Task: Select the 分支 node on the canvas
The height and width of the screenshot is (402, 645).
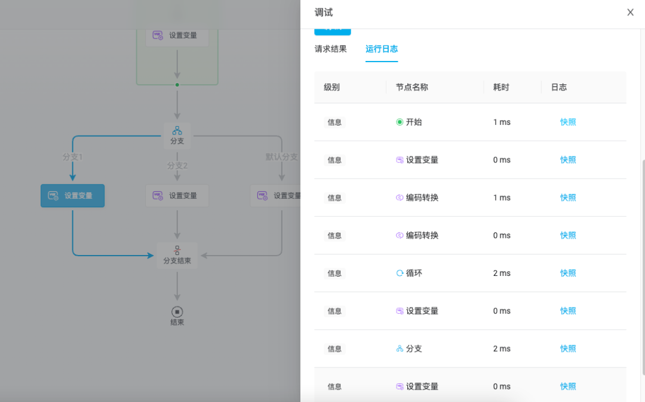Action: tap(177, 136)
